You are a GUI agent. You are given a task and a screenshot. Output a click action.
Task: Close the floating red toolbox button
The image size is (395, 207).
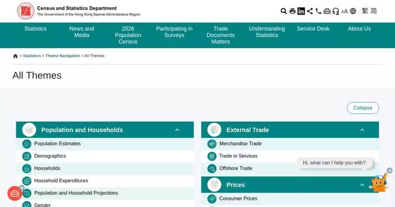point(22,187)
